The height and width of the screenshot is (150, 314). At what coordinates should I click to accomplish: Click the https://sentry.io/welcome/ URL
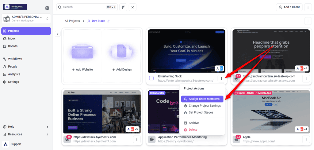click(176, 141)
